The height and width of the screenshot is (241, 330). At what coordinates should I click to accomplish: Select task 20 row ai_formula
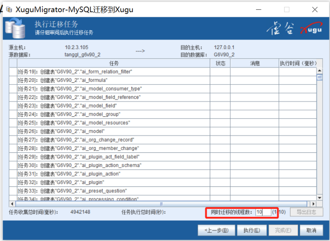tap(163, 80)
